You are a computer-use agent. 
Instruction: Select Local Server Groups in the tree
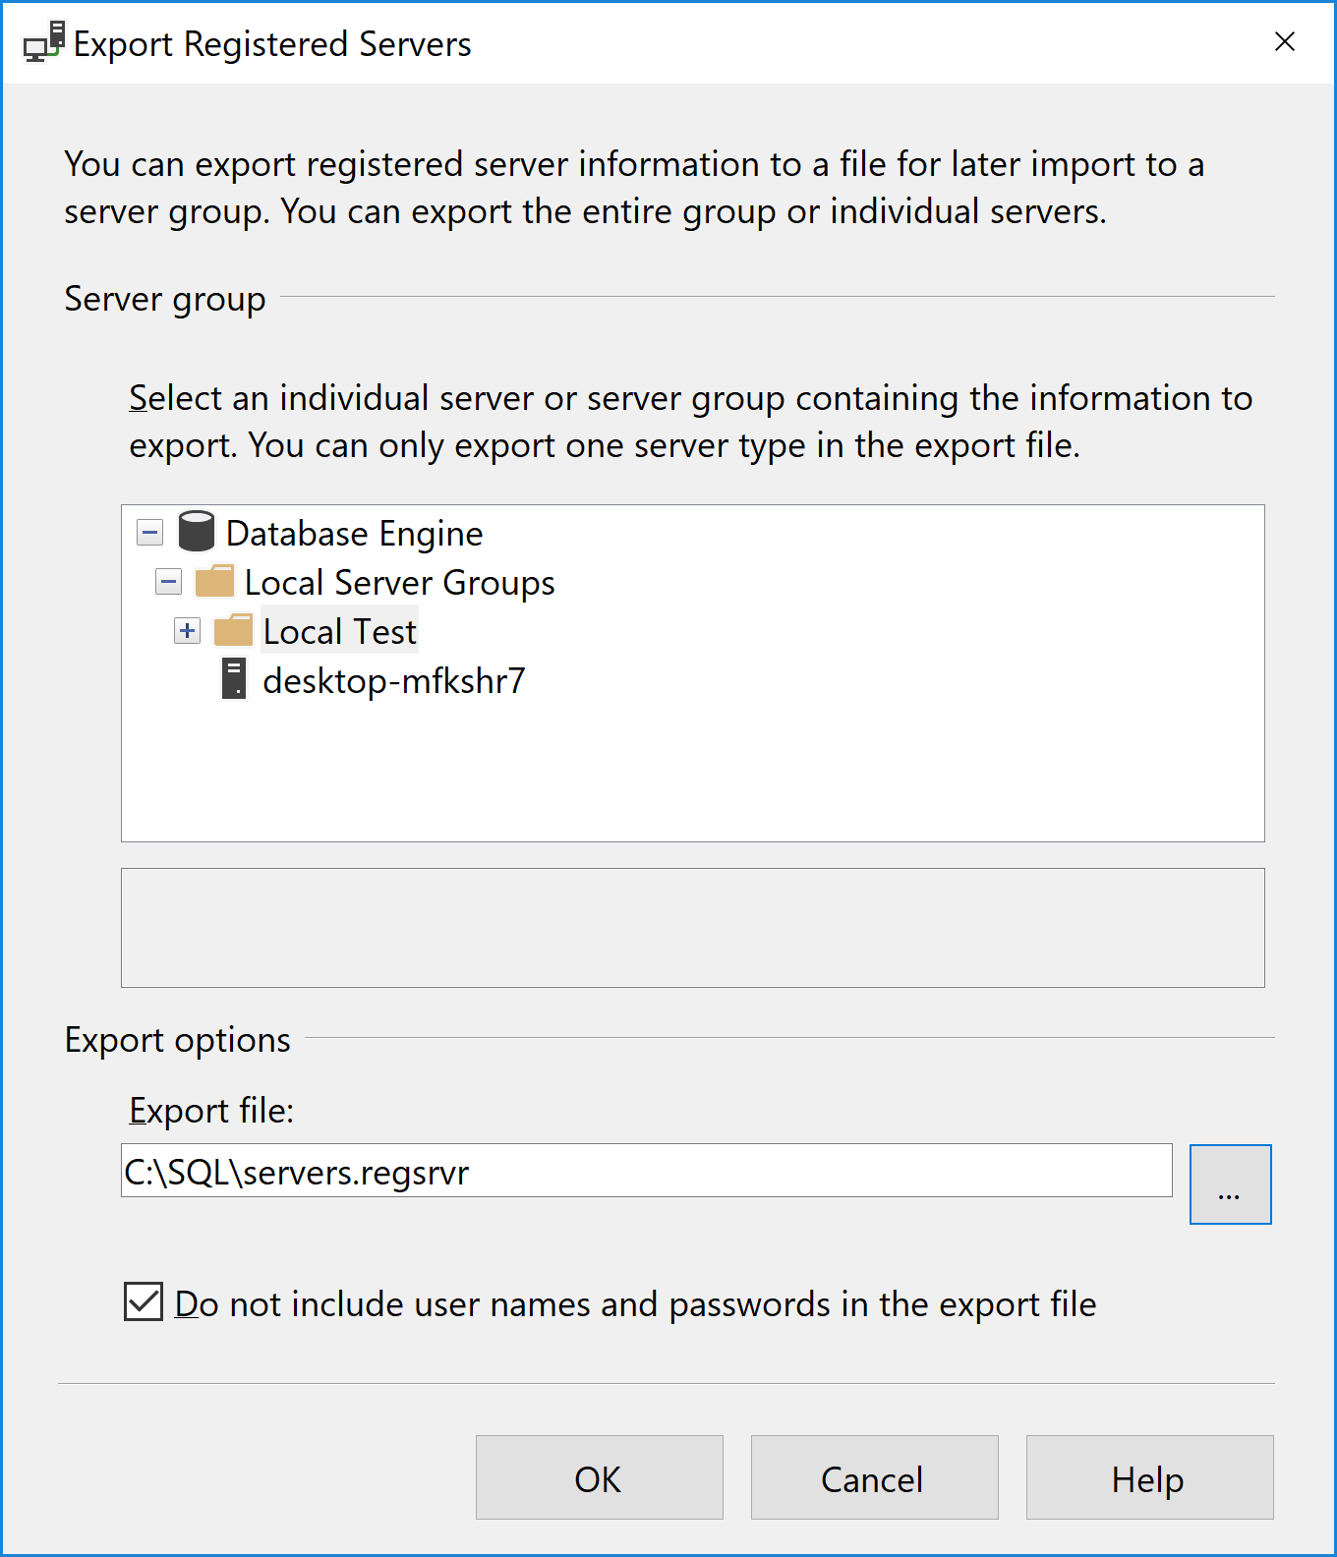click(x=399, y=583)
